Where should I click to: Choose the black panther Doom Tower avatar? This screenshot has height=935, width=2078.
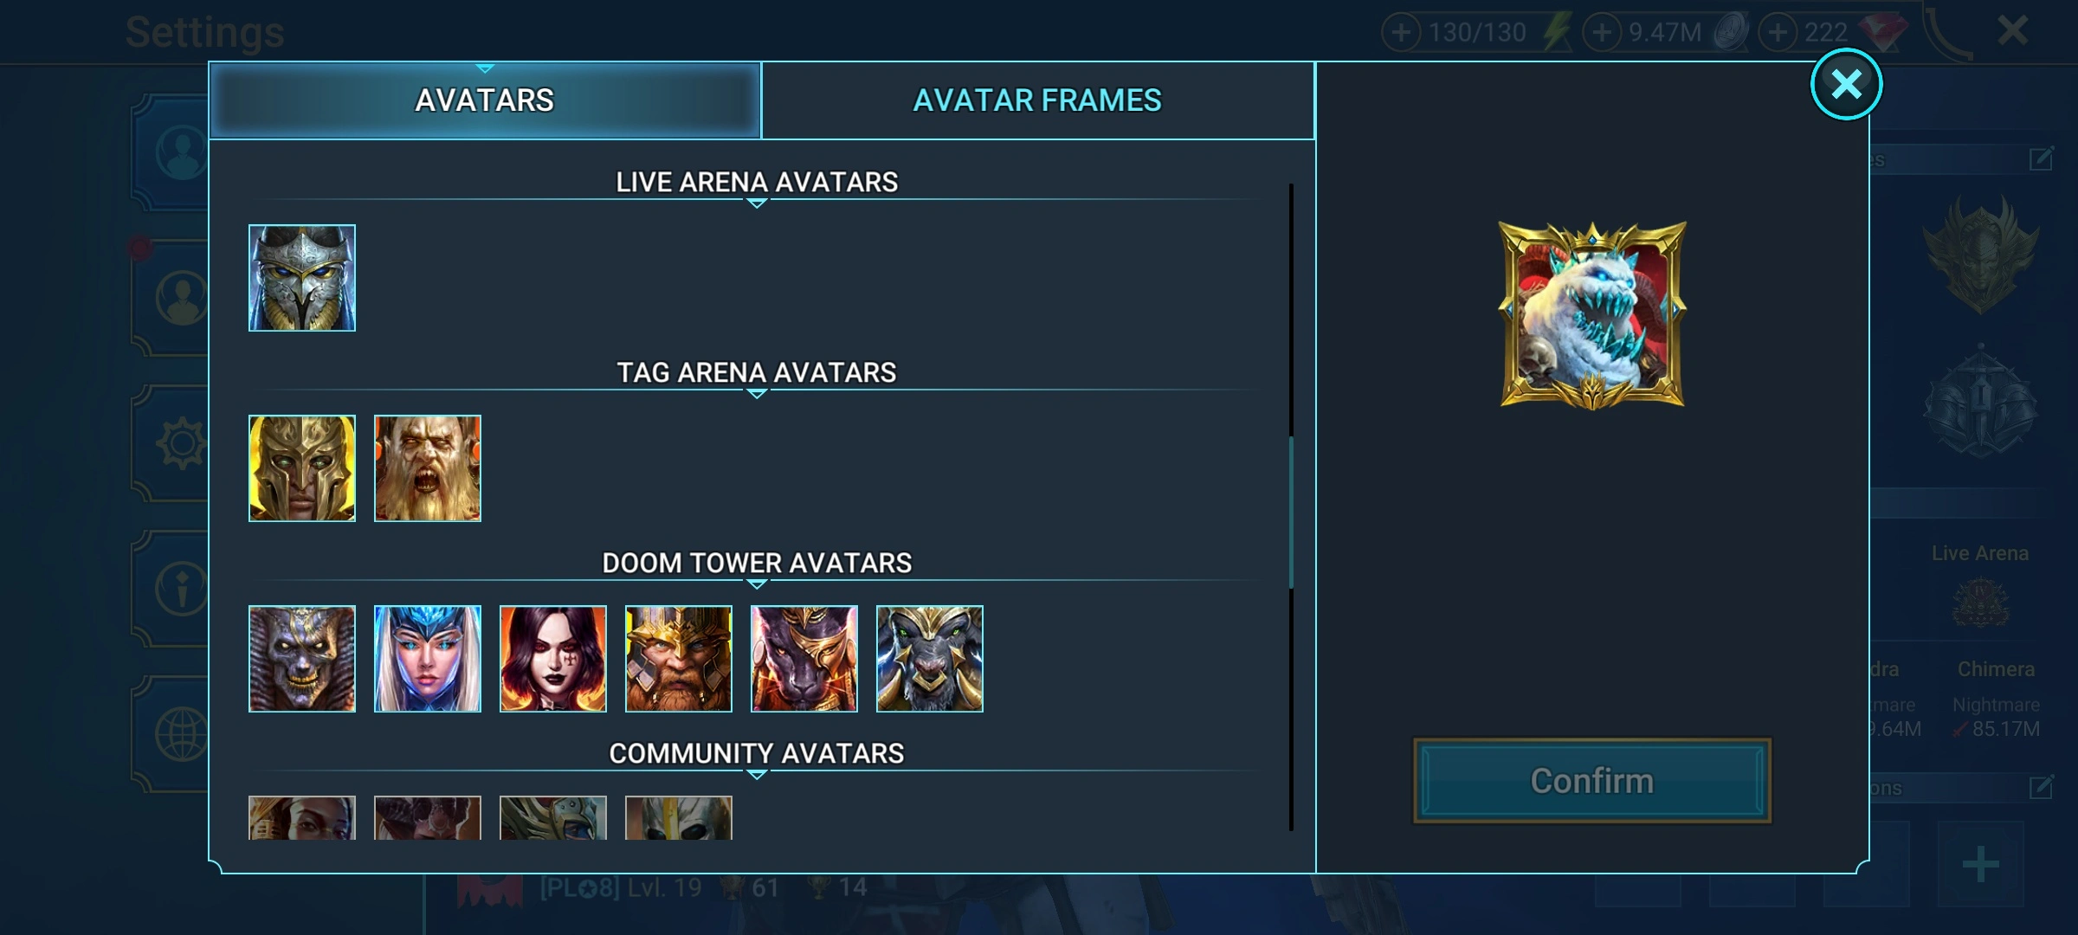click(x=804, y=659)
